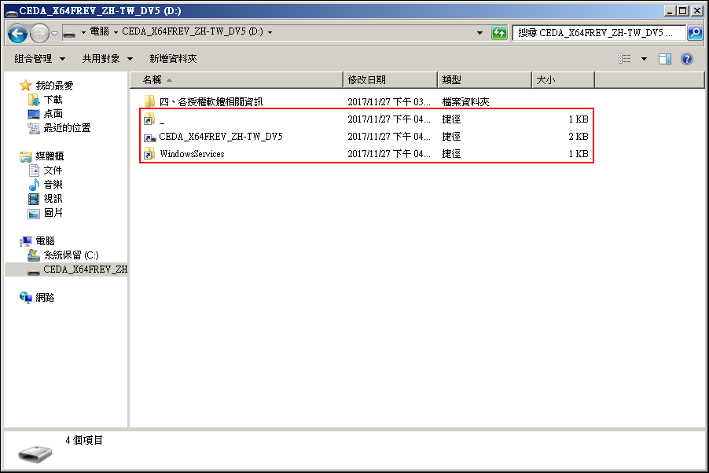The image size is (709, 473).
Task: Toggle the preview pane icon
Action: [x=665, y=59]
